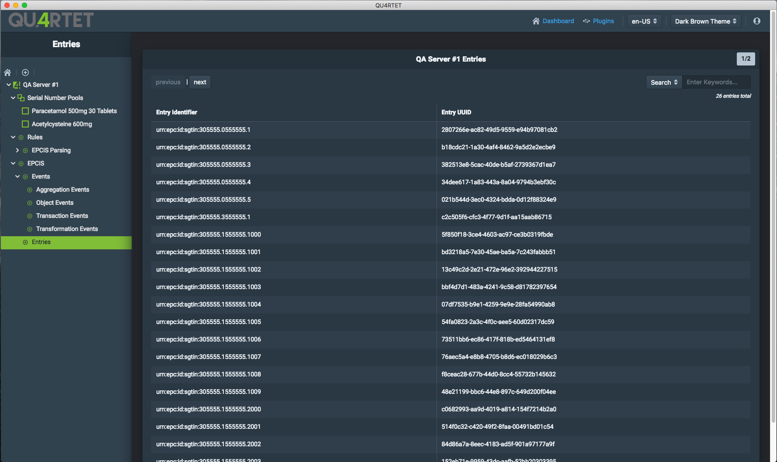
Task: Open entry urn:epc:id:sgtin:305555.0555555.1
Action: click(203, 130)
